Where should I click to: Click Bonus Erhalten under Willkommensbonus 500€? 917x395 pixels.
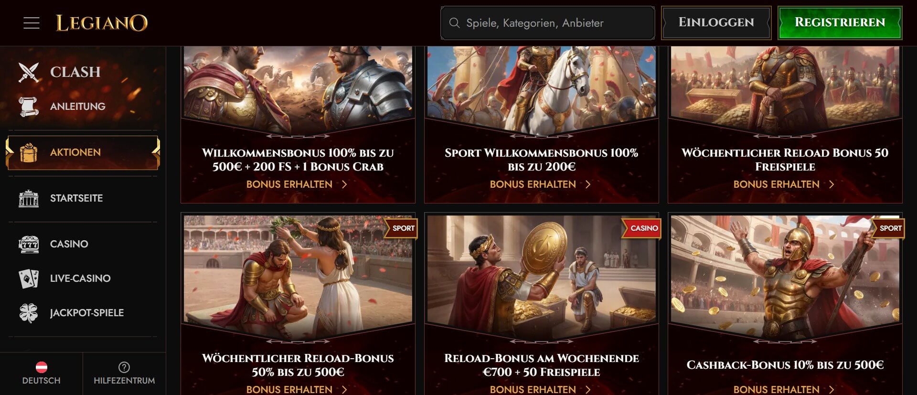coord(297,184)
